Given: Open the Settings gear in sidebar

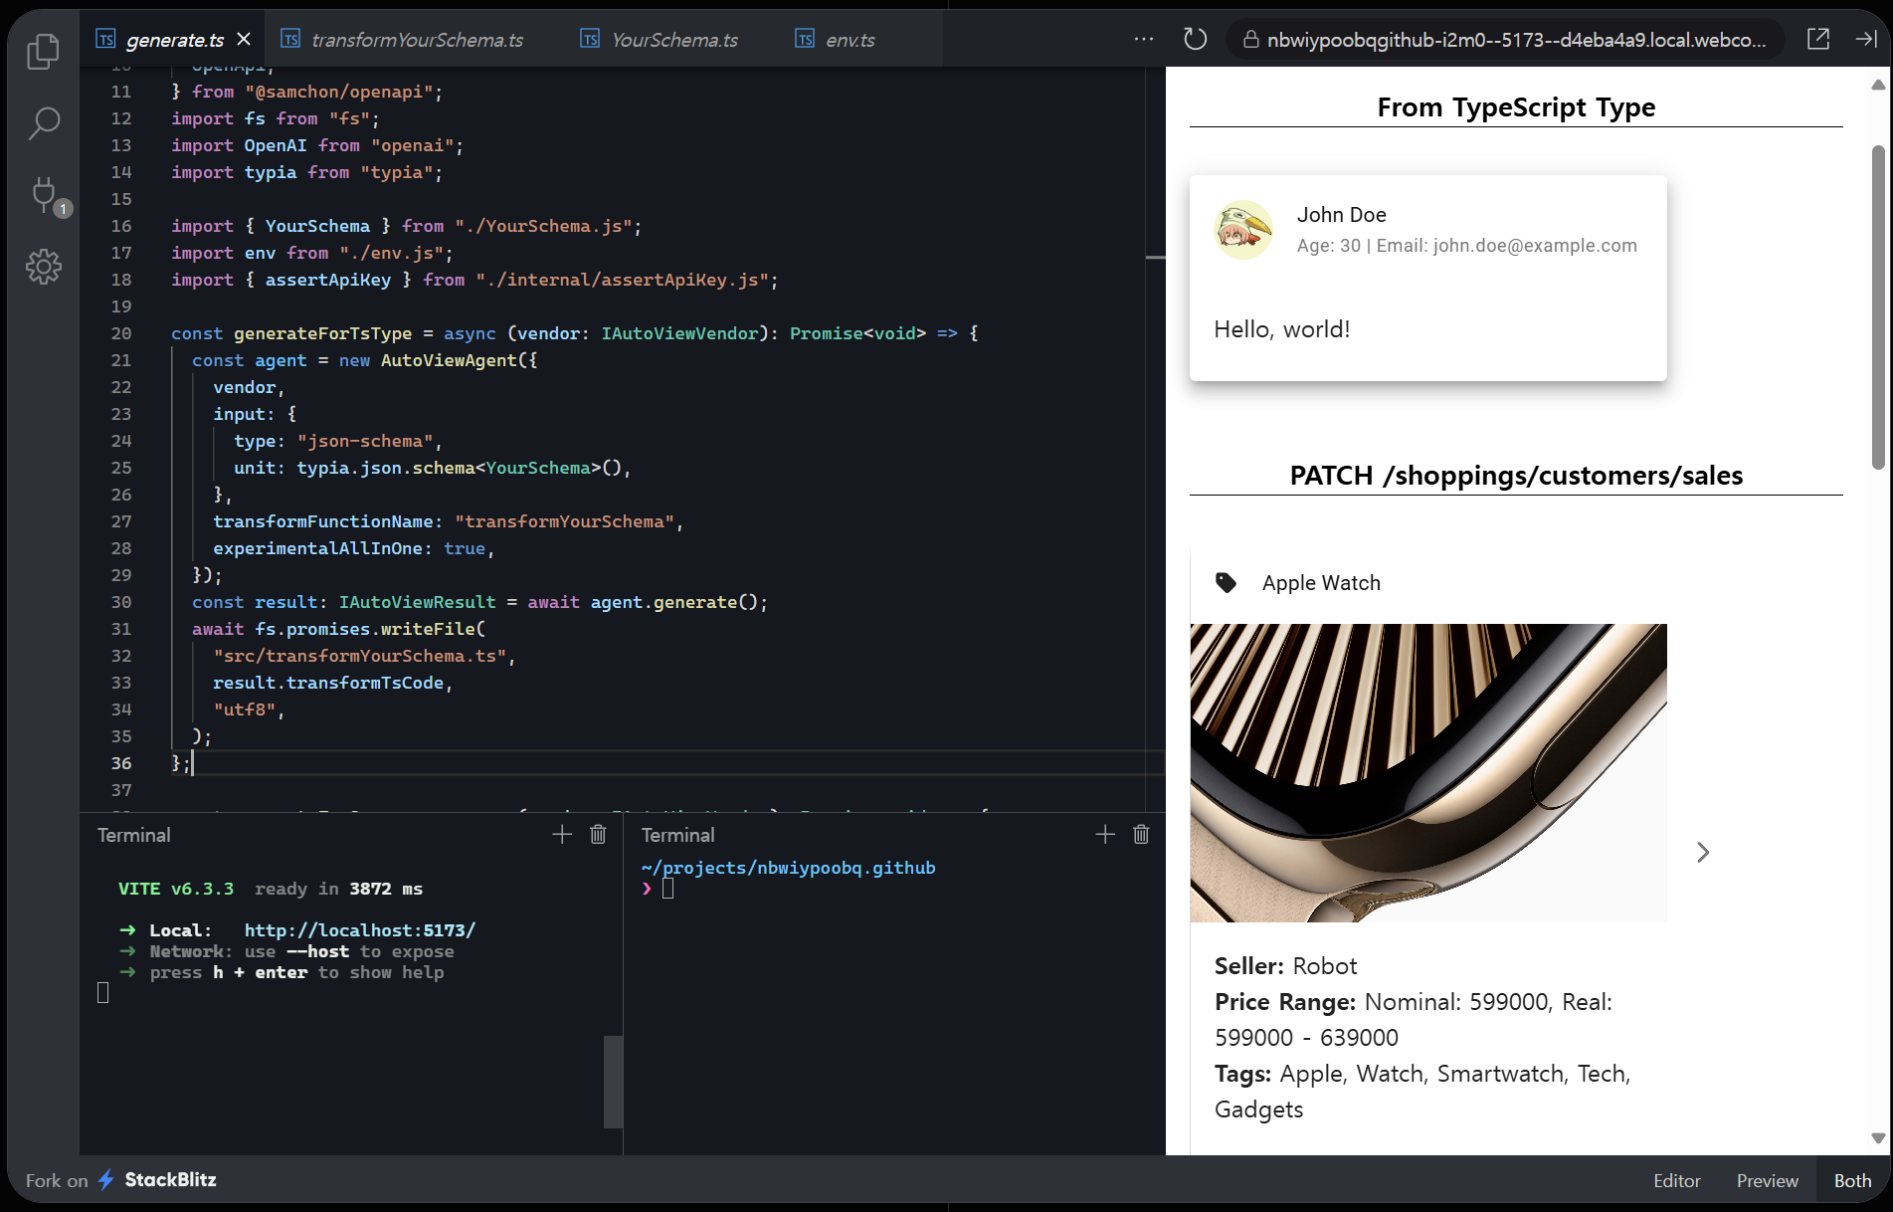Looking at the screenshot, I should point(43,267).
